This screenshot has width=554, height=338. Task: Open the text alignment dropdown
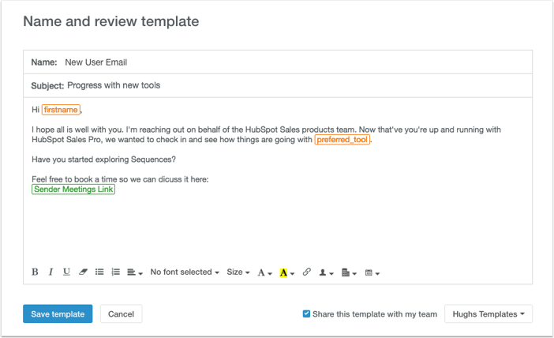(x=135, y=272)
